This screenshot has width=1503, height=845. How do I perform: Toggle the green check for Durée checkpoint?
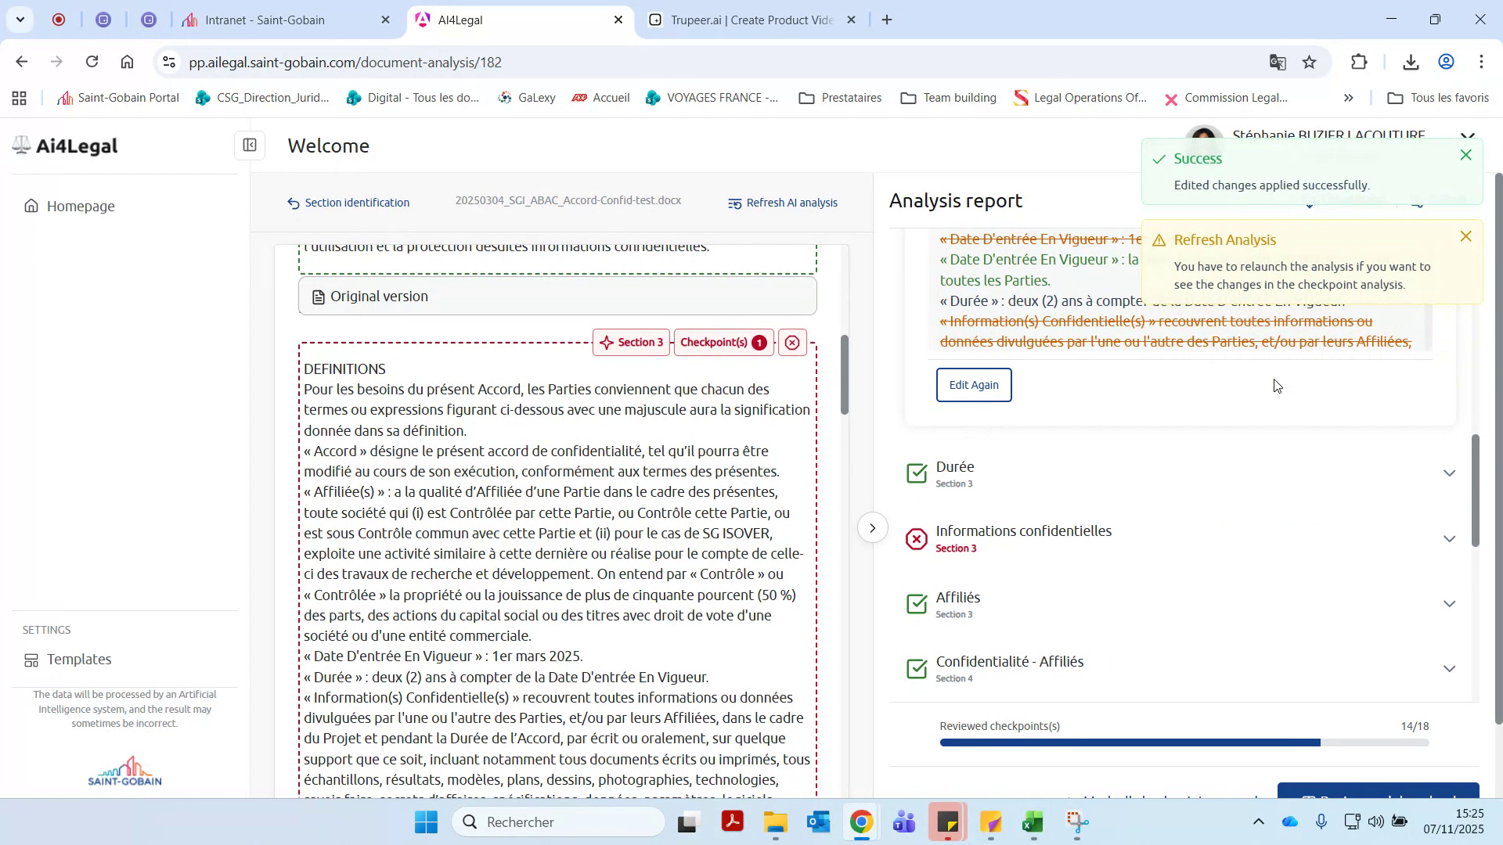coord(917,473)
